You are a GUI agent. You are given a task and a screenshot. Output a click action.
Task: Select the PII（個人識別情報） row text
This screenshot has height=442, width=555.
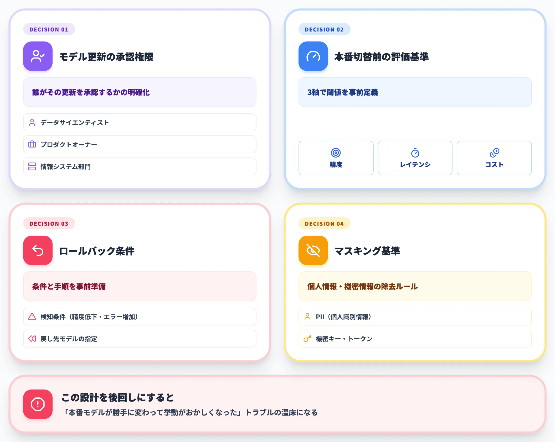344,317
